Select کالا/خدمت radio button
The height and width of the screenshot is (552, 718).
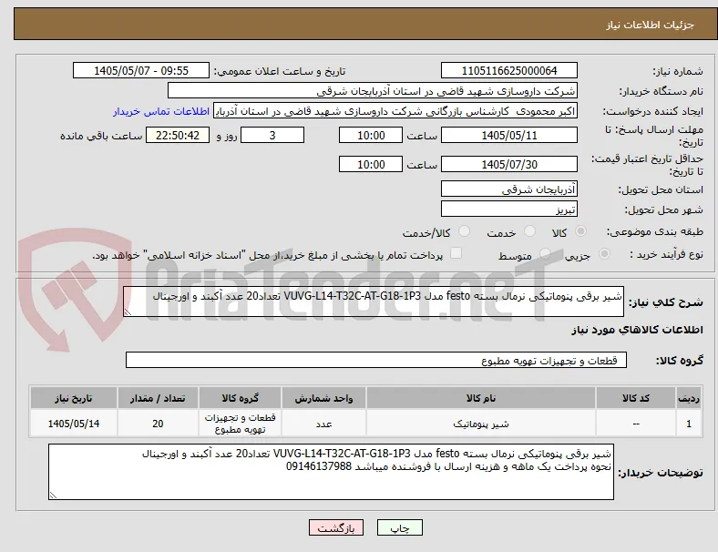point(465,231)
